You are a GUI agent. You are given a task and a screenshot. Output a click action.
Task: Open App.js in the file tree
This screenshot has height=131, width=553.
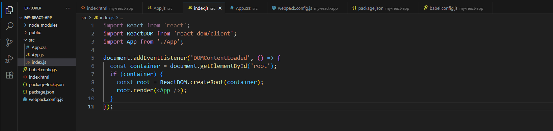(x=47, y=55)
